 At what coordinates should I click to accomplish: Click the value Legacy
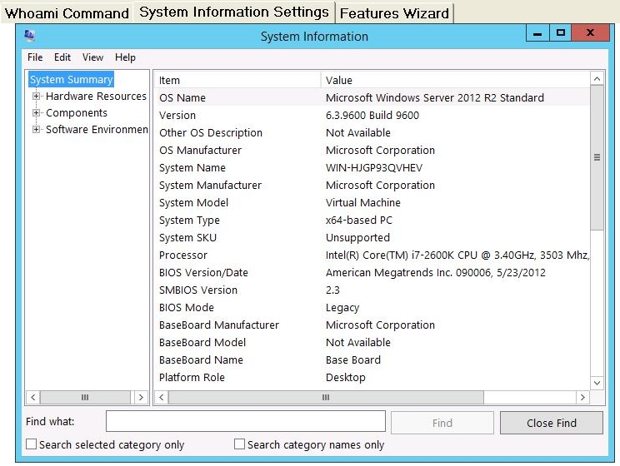click(x=342, y=307)
